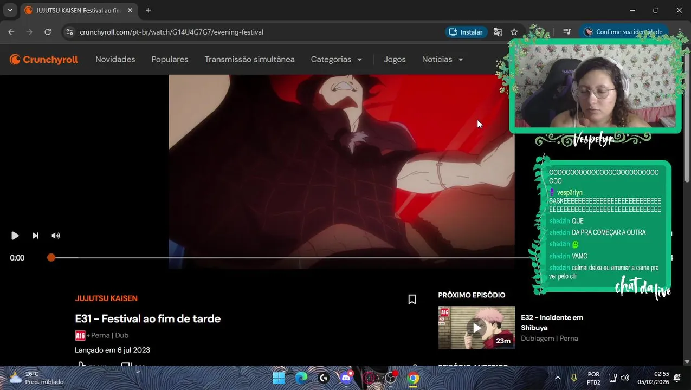Open the network tray icon
Screen dimensions: 691x390
coord(612,378)
